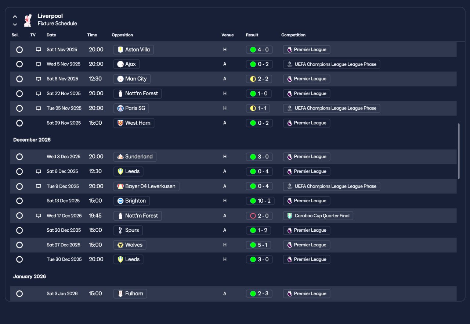Click the date 'Sat 29 Nov 2025'
This screenshot has height=324, width=470.
click(64, 123)
